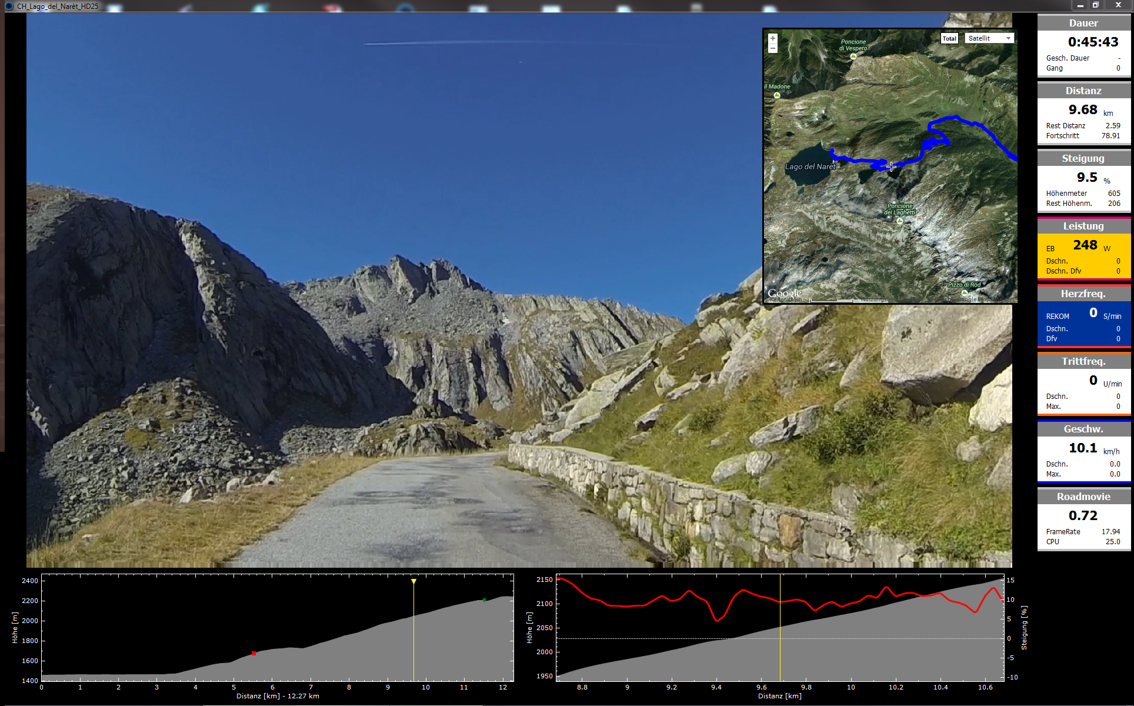Viewport: 1134px width, 706px height.
Task: Select the Leistung power panel header
Action: pos(1083,226)
